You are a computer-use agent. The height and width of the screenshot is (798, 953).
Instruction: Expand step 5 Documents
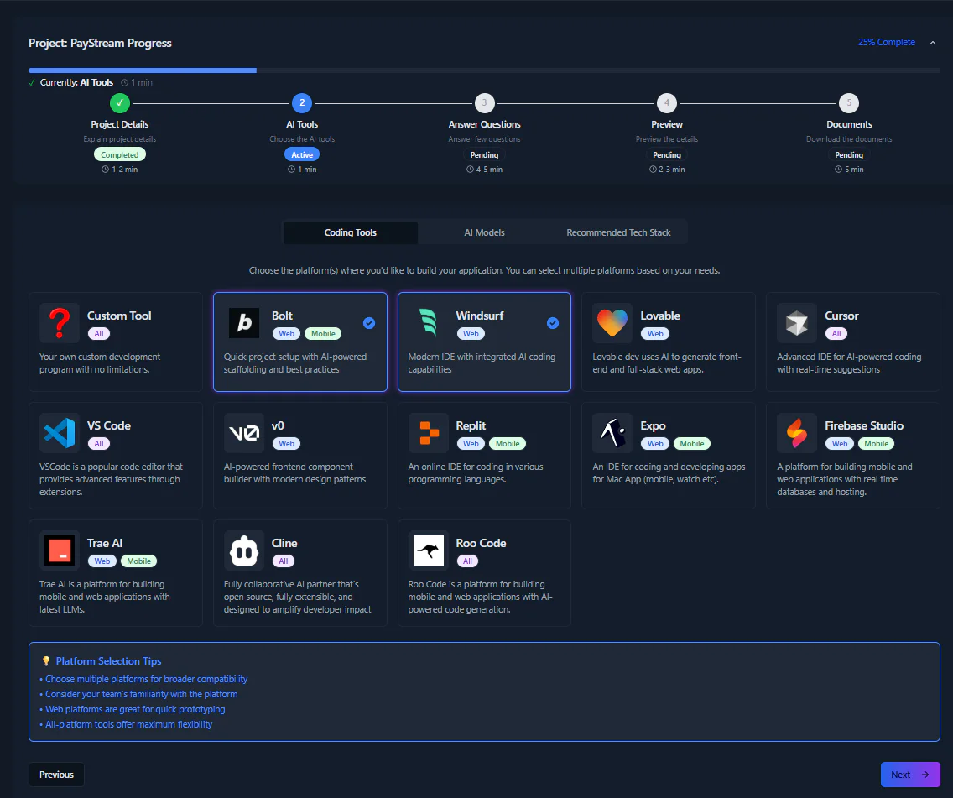coord(849,102)
